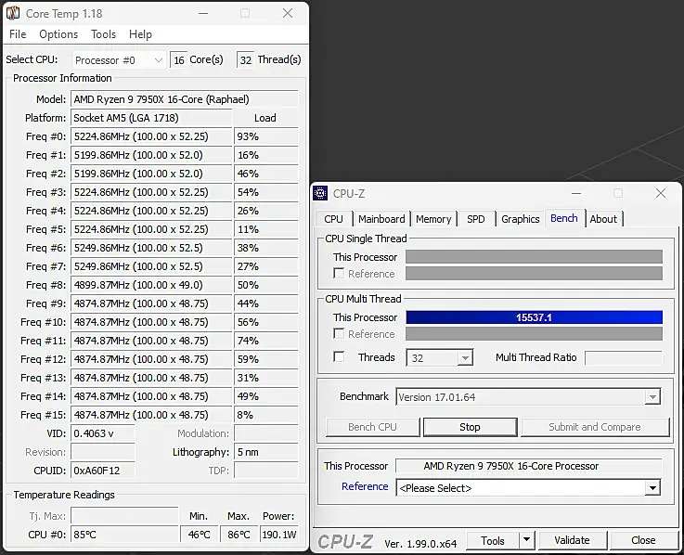Click the Lithography value 5 nm
Screen dimensions: 684x555
pos(266,452)
